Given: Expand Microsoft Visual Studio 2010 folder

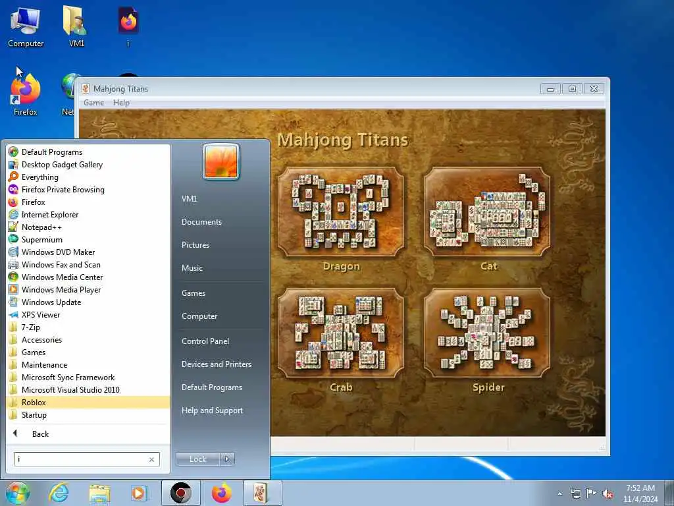Looking at the screenshot, I should [x=88, y=389].
